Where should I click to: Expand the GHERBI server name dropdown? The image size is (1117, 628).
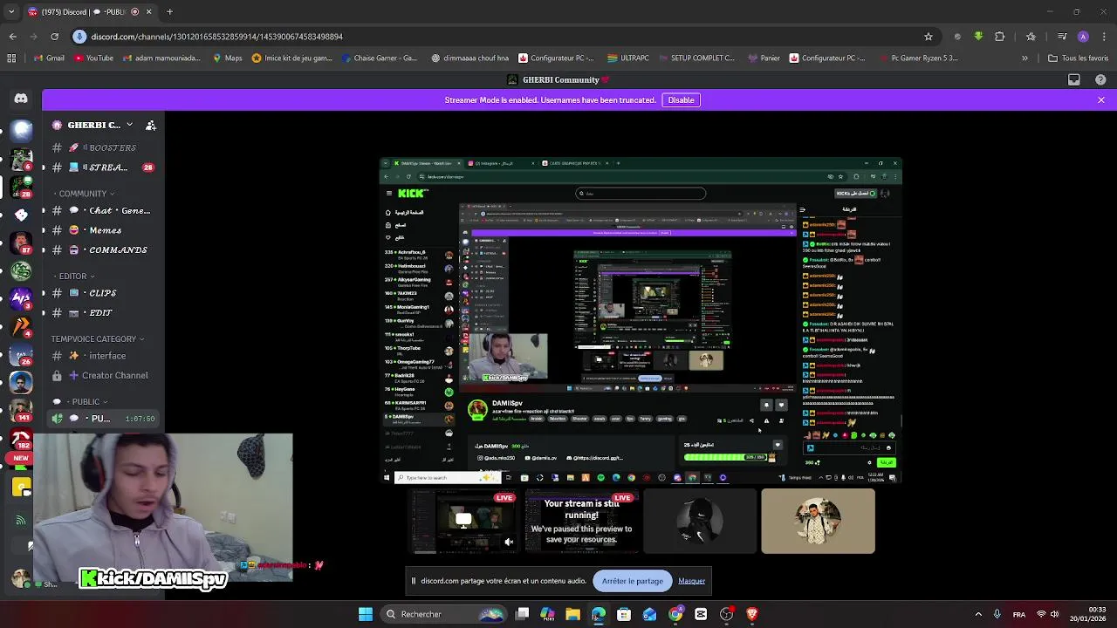coord(129,125)
